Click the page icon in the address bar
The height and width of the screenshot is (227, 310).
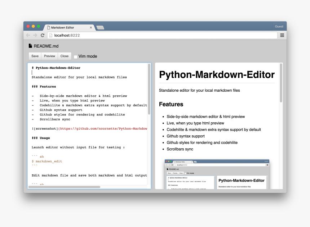click(51, 35)
